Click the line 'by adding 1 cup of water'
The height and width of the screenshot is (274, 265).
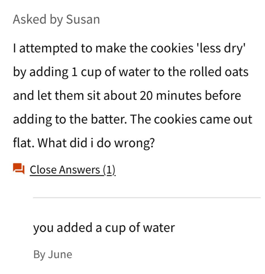click(131, 72)
